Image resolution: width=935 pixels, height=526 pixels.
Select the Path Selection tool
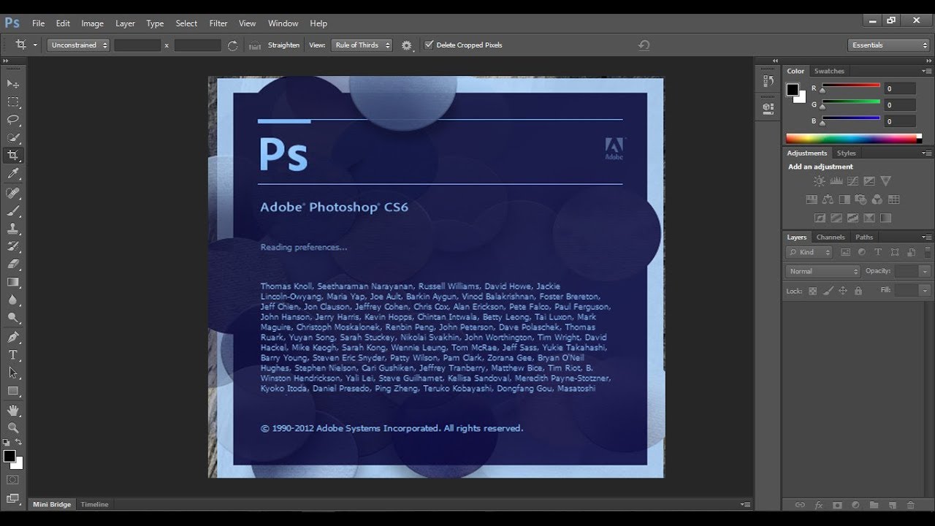(x=13, y=373)
